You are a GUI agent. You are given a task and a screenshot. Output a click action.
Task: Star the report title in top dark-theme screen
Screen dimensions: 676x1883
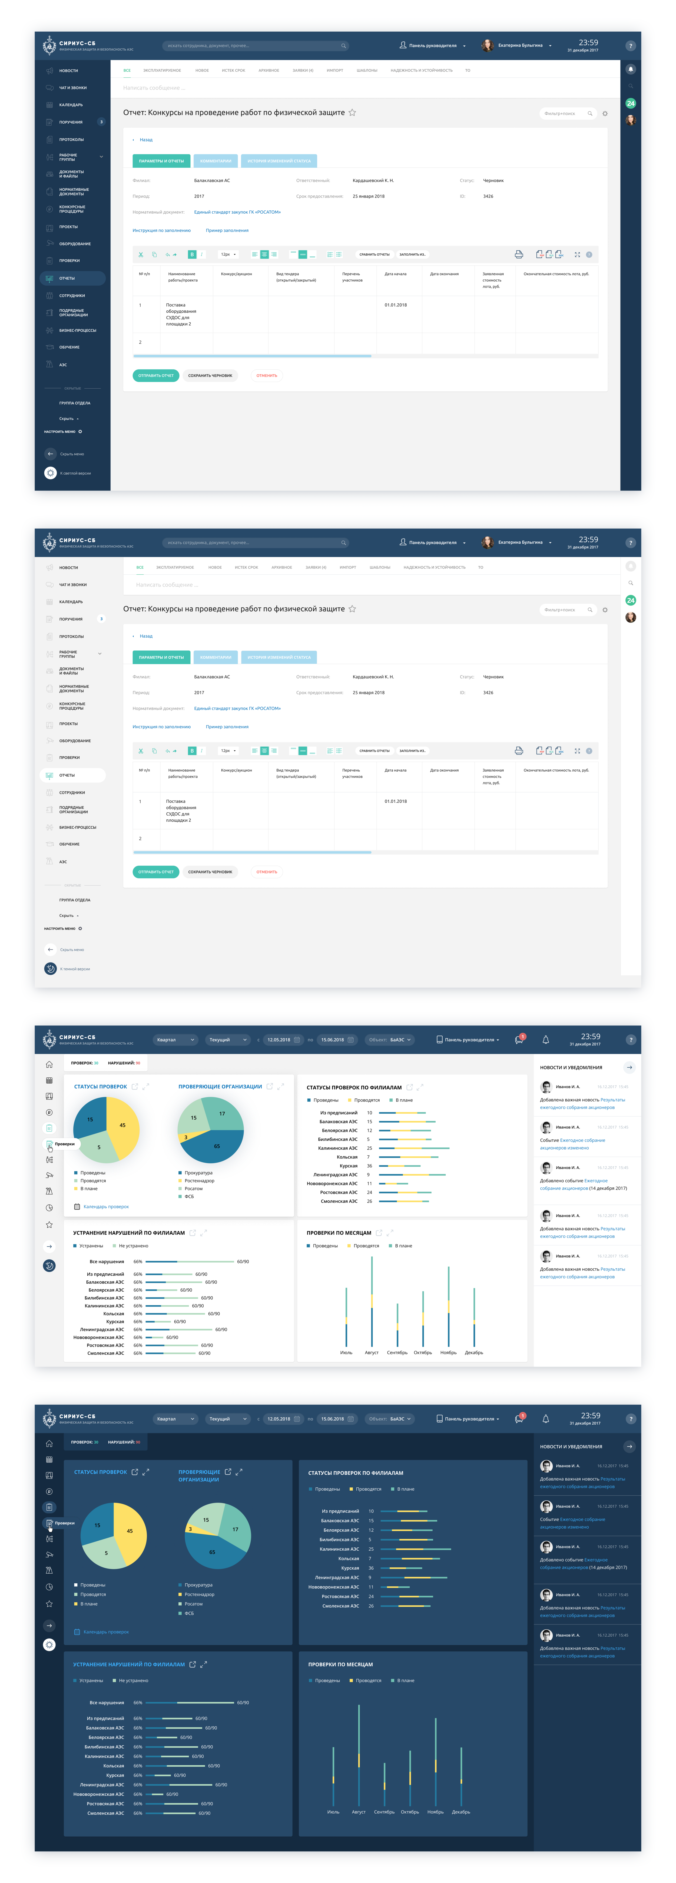click(x=352, y=112)
